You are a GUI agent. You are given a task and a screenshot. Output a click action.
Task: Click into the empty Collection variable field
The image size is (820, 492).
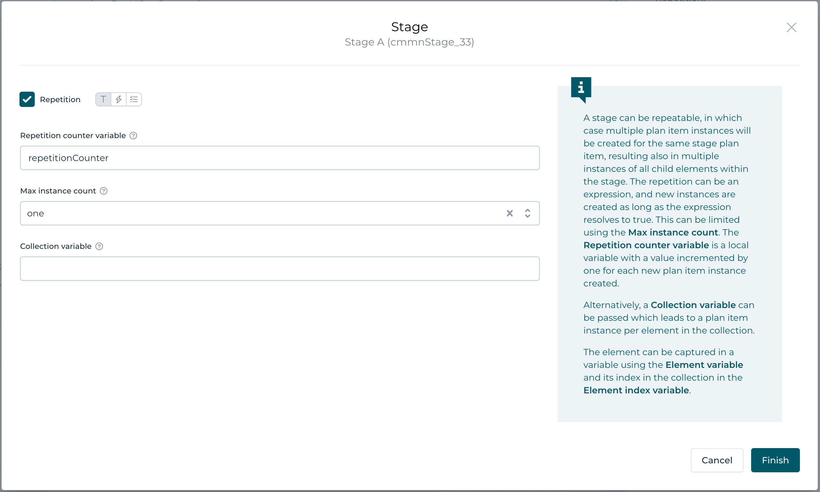pos(280,269)
